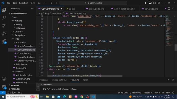Toggle panel layout icon in title bar
The image size is (177, 99).
[150, 3]
